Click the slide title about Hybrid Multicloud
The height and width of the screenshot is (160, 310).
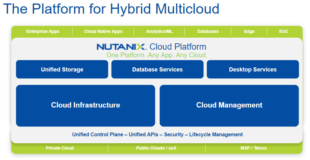[111, 9]
